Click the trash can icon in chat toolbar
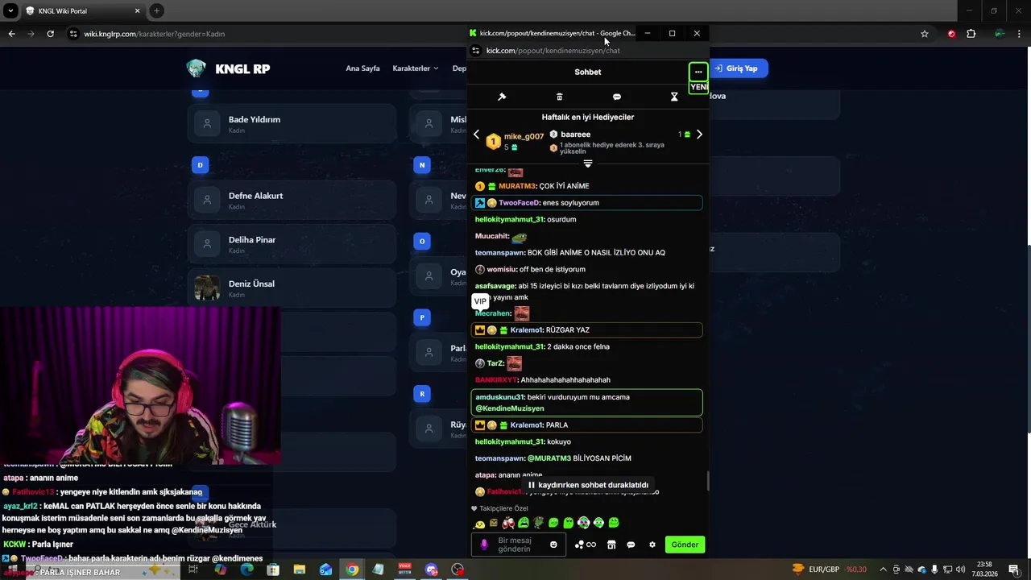 click(560, 97)
